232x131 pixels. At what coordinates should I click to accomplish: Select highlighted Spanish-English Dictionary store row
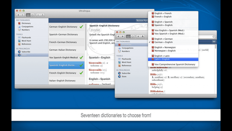66,65
